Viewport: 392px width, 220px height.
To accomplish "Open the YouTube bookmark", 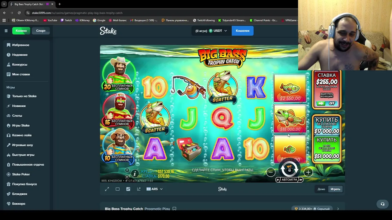I will pyautogui.click(x=50, y=20).
